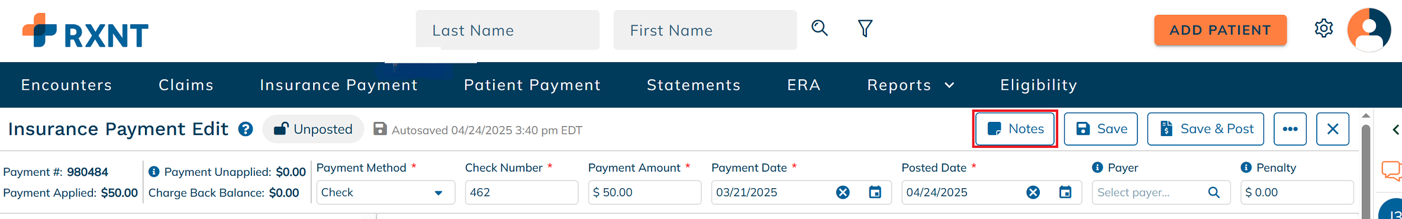Open the more options ellipsis menu
The height and width of the screenshot is (219, 1402).
point(1290,129)
